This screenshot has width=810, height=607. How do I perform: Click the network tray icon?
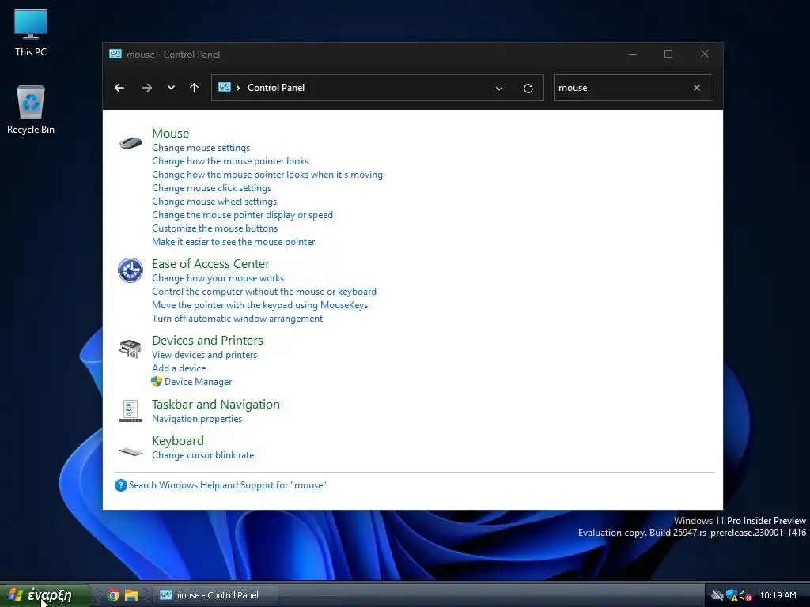point(717,596)
